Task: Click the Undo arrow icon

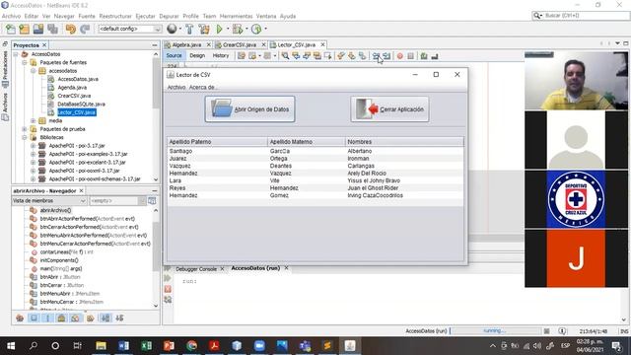Action: pos(71,29)
